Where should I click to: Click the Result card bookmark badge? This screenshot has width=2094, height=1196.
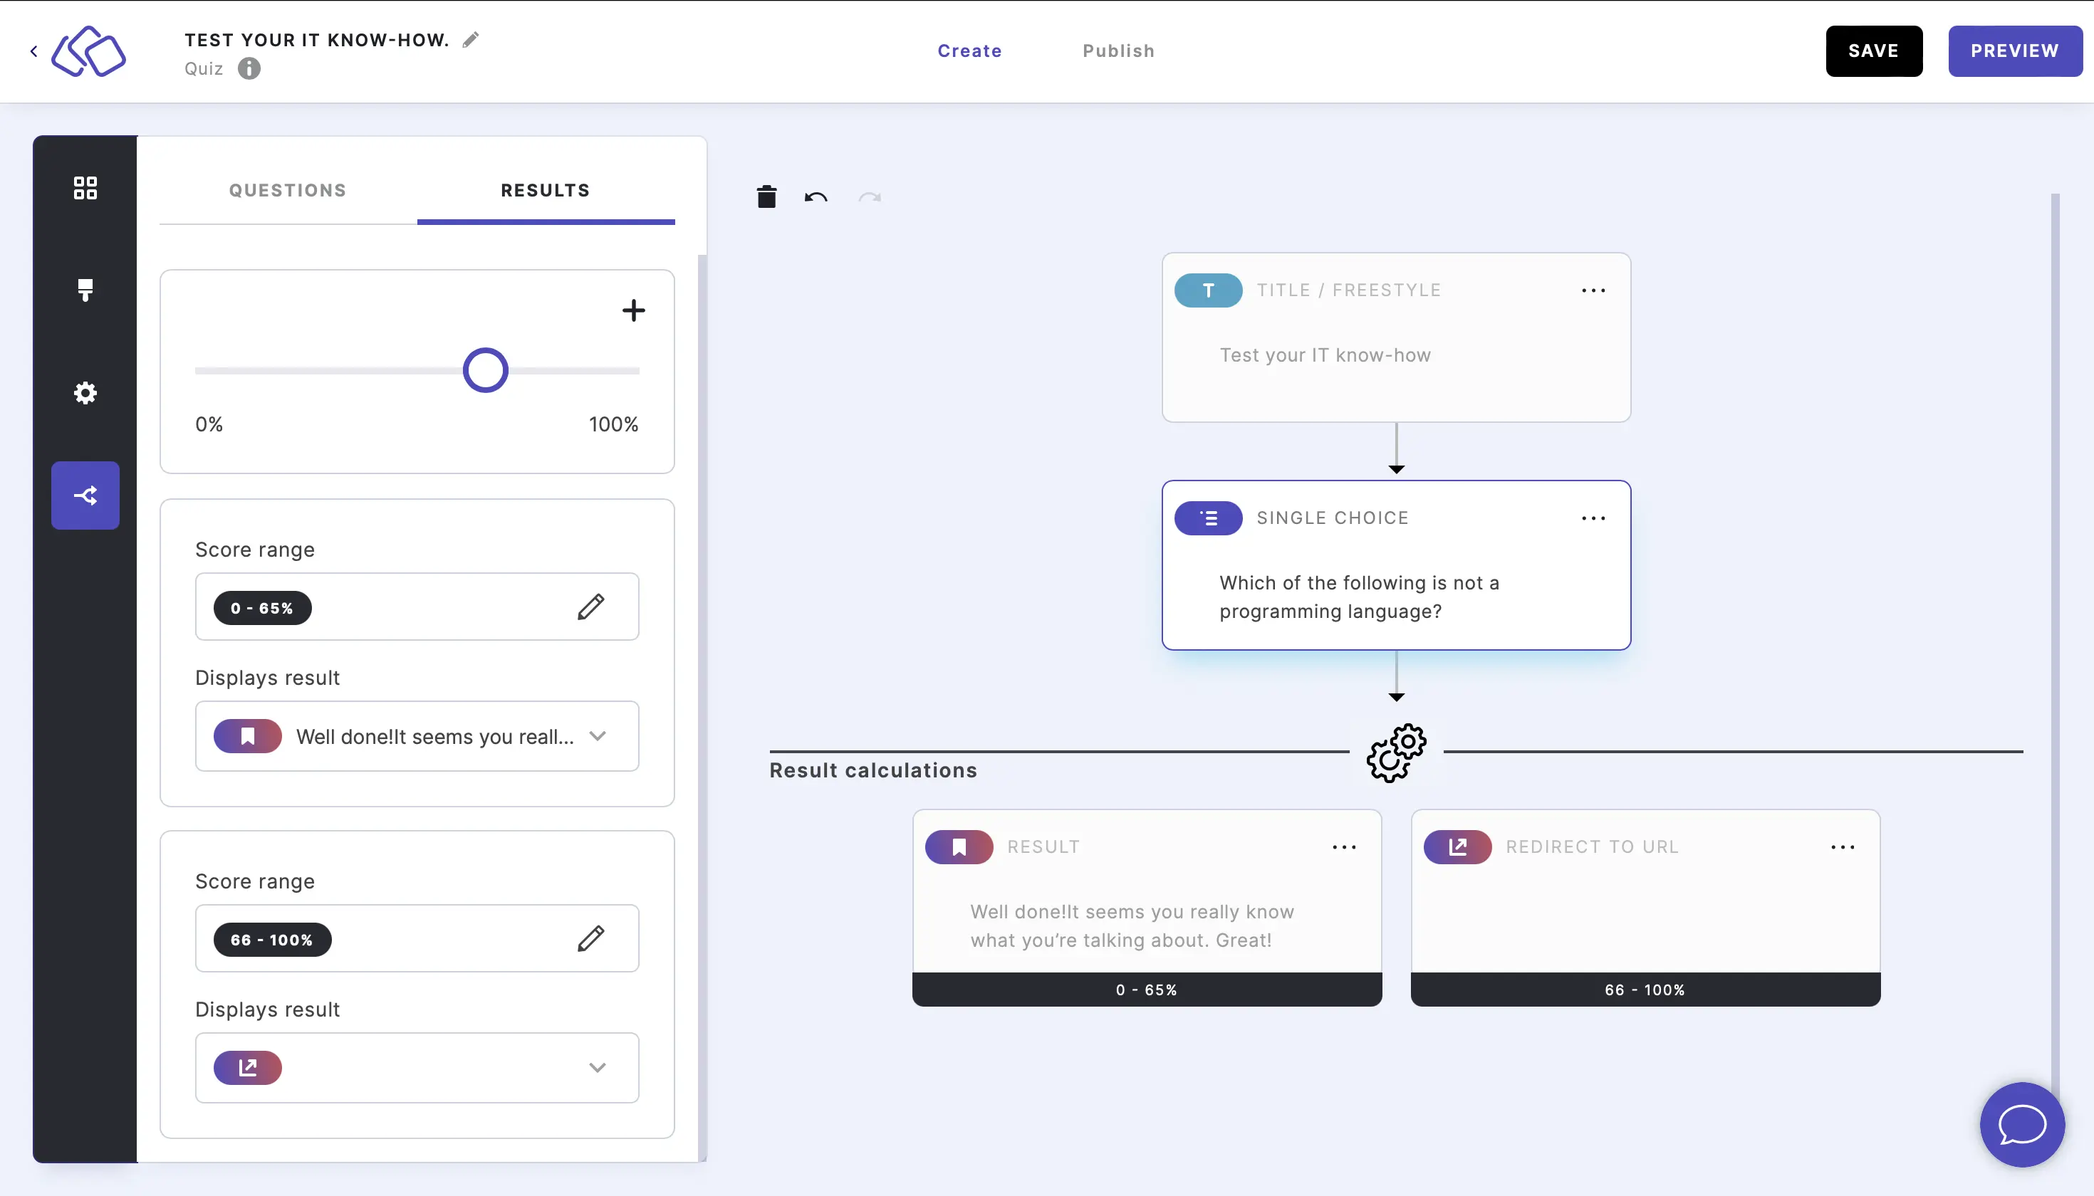[959, 847]
